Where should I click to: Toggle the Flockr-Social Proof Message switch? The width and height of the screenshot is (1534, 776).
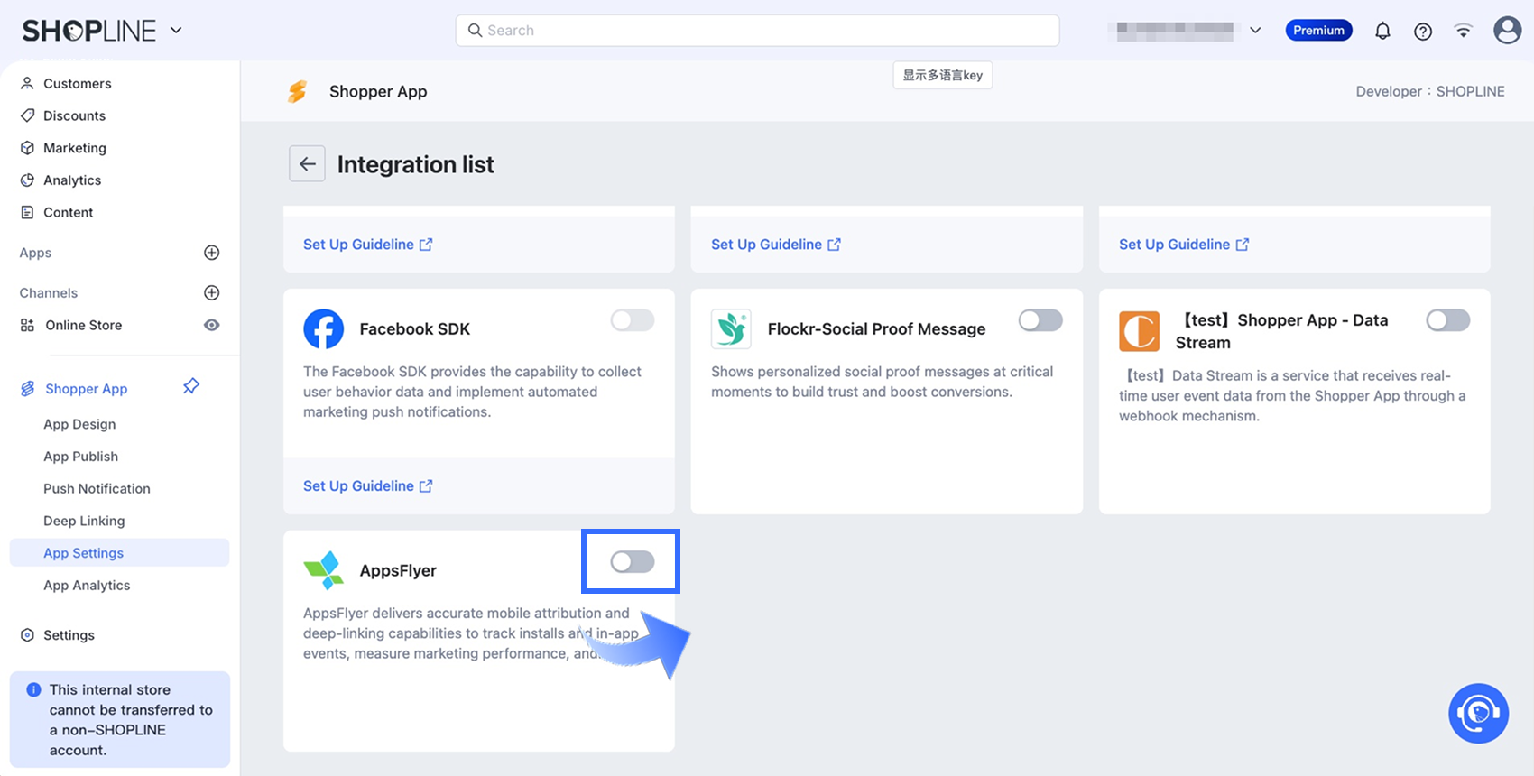point(1040,320)
